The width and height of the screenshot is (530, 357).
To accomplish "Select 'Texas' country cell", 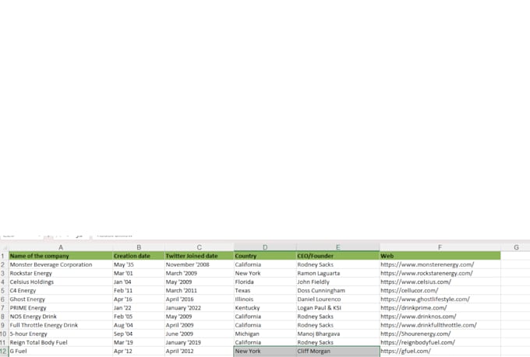I will tap(265, 291).
